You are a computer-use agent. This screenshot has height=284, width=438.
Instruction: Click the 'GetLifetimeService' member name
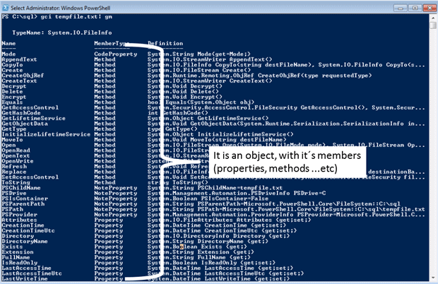click(x=33, y=118)
